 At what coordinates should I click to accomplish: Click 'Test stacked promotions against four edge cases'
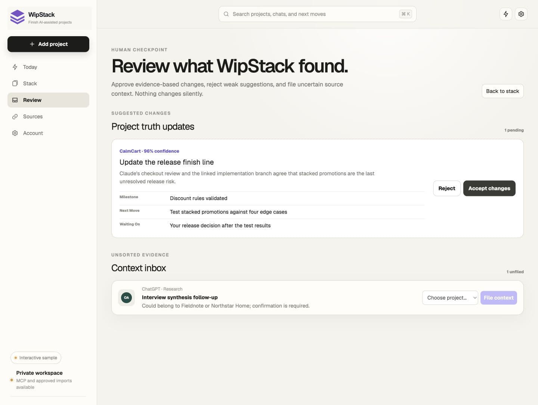point(229,212)
